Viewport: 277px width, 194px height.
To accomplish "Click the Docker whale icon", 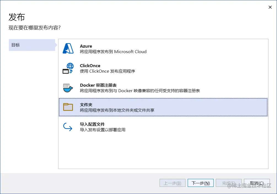I will (68, 88).
